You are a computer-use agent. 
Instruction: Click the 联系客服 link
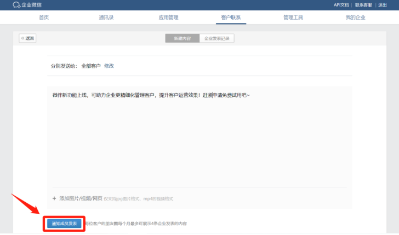363,5
